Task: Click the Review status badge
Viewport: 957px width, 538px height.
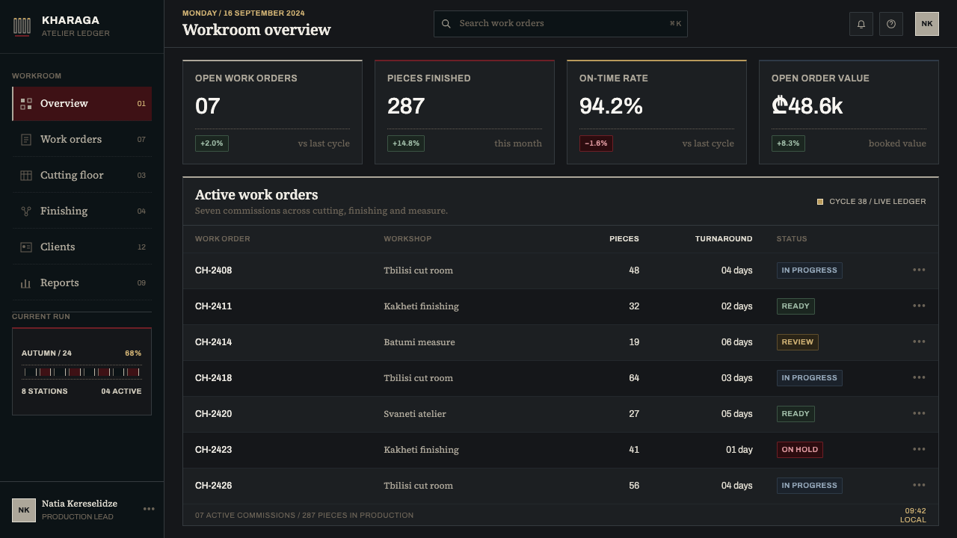Action: (797, 342)
